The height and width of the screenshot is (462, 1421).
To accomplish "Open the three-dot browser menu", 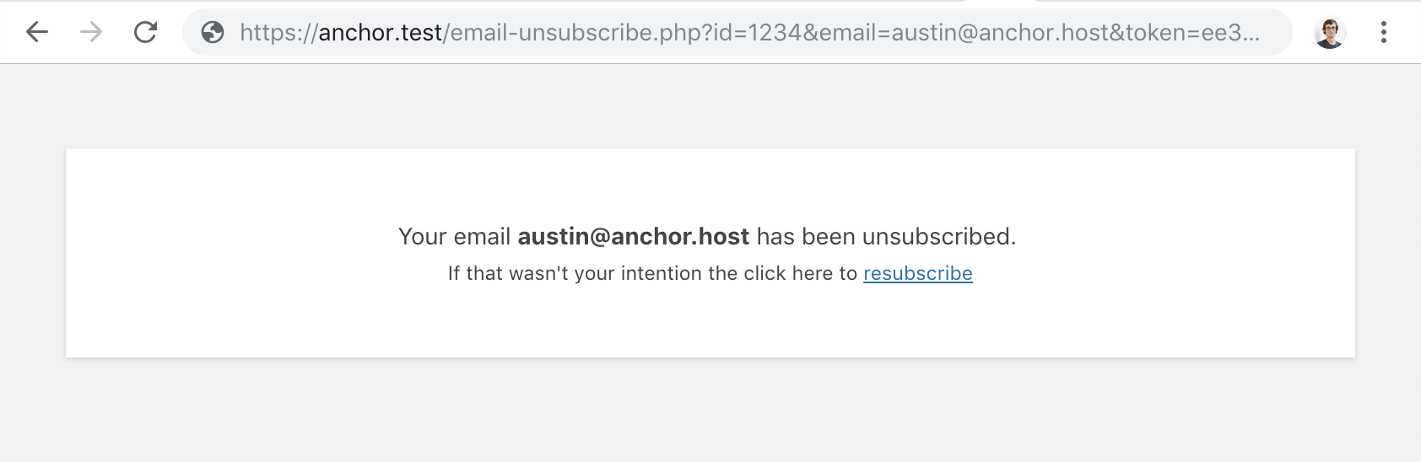I will [x=1384, y=32].
